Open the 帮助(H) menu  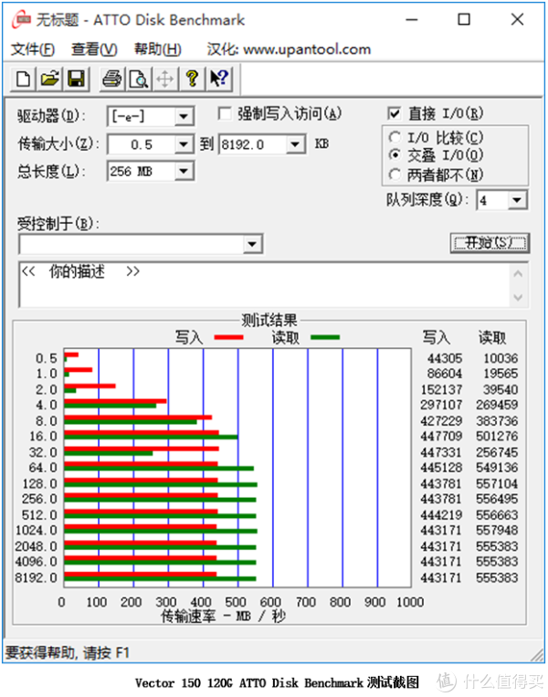click(158, 49)
